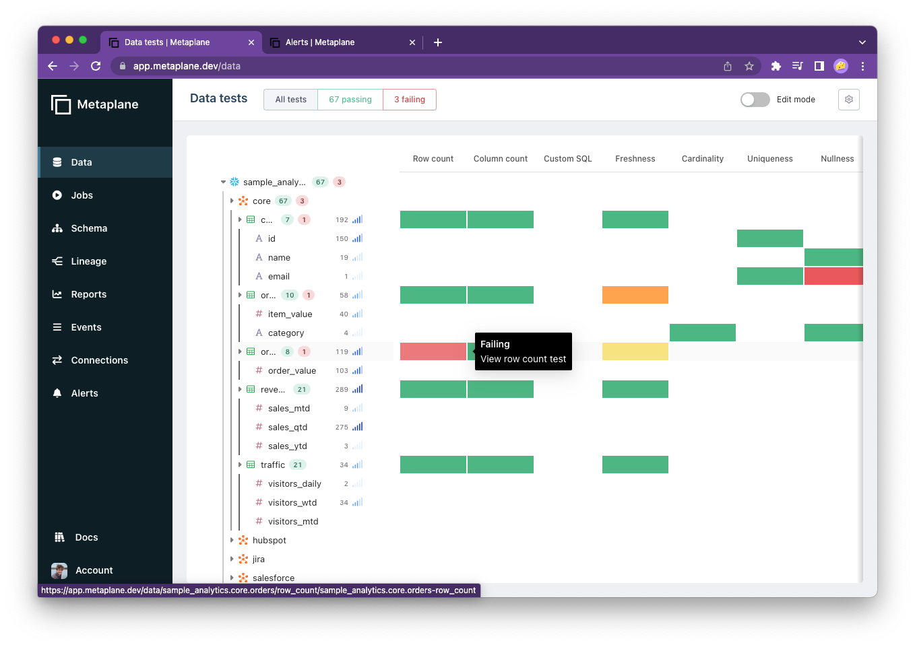Click the histogram sparkline next to sales_qtd
Image resolution: width=915 pixels, height=647 pixels.
356,427
